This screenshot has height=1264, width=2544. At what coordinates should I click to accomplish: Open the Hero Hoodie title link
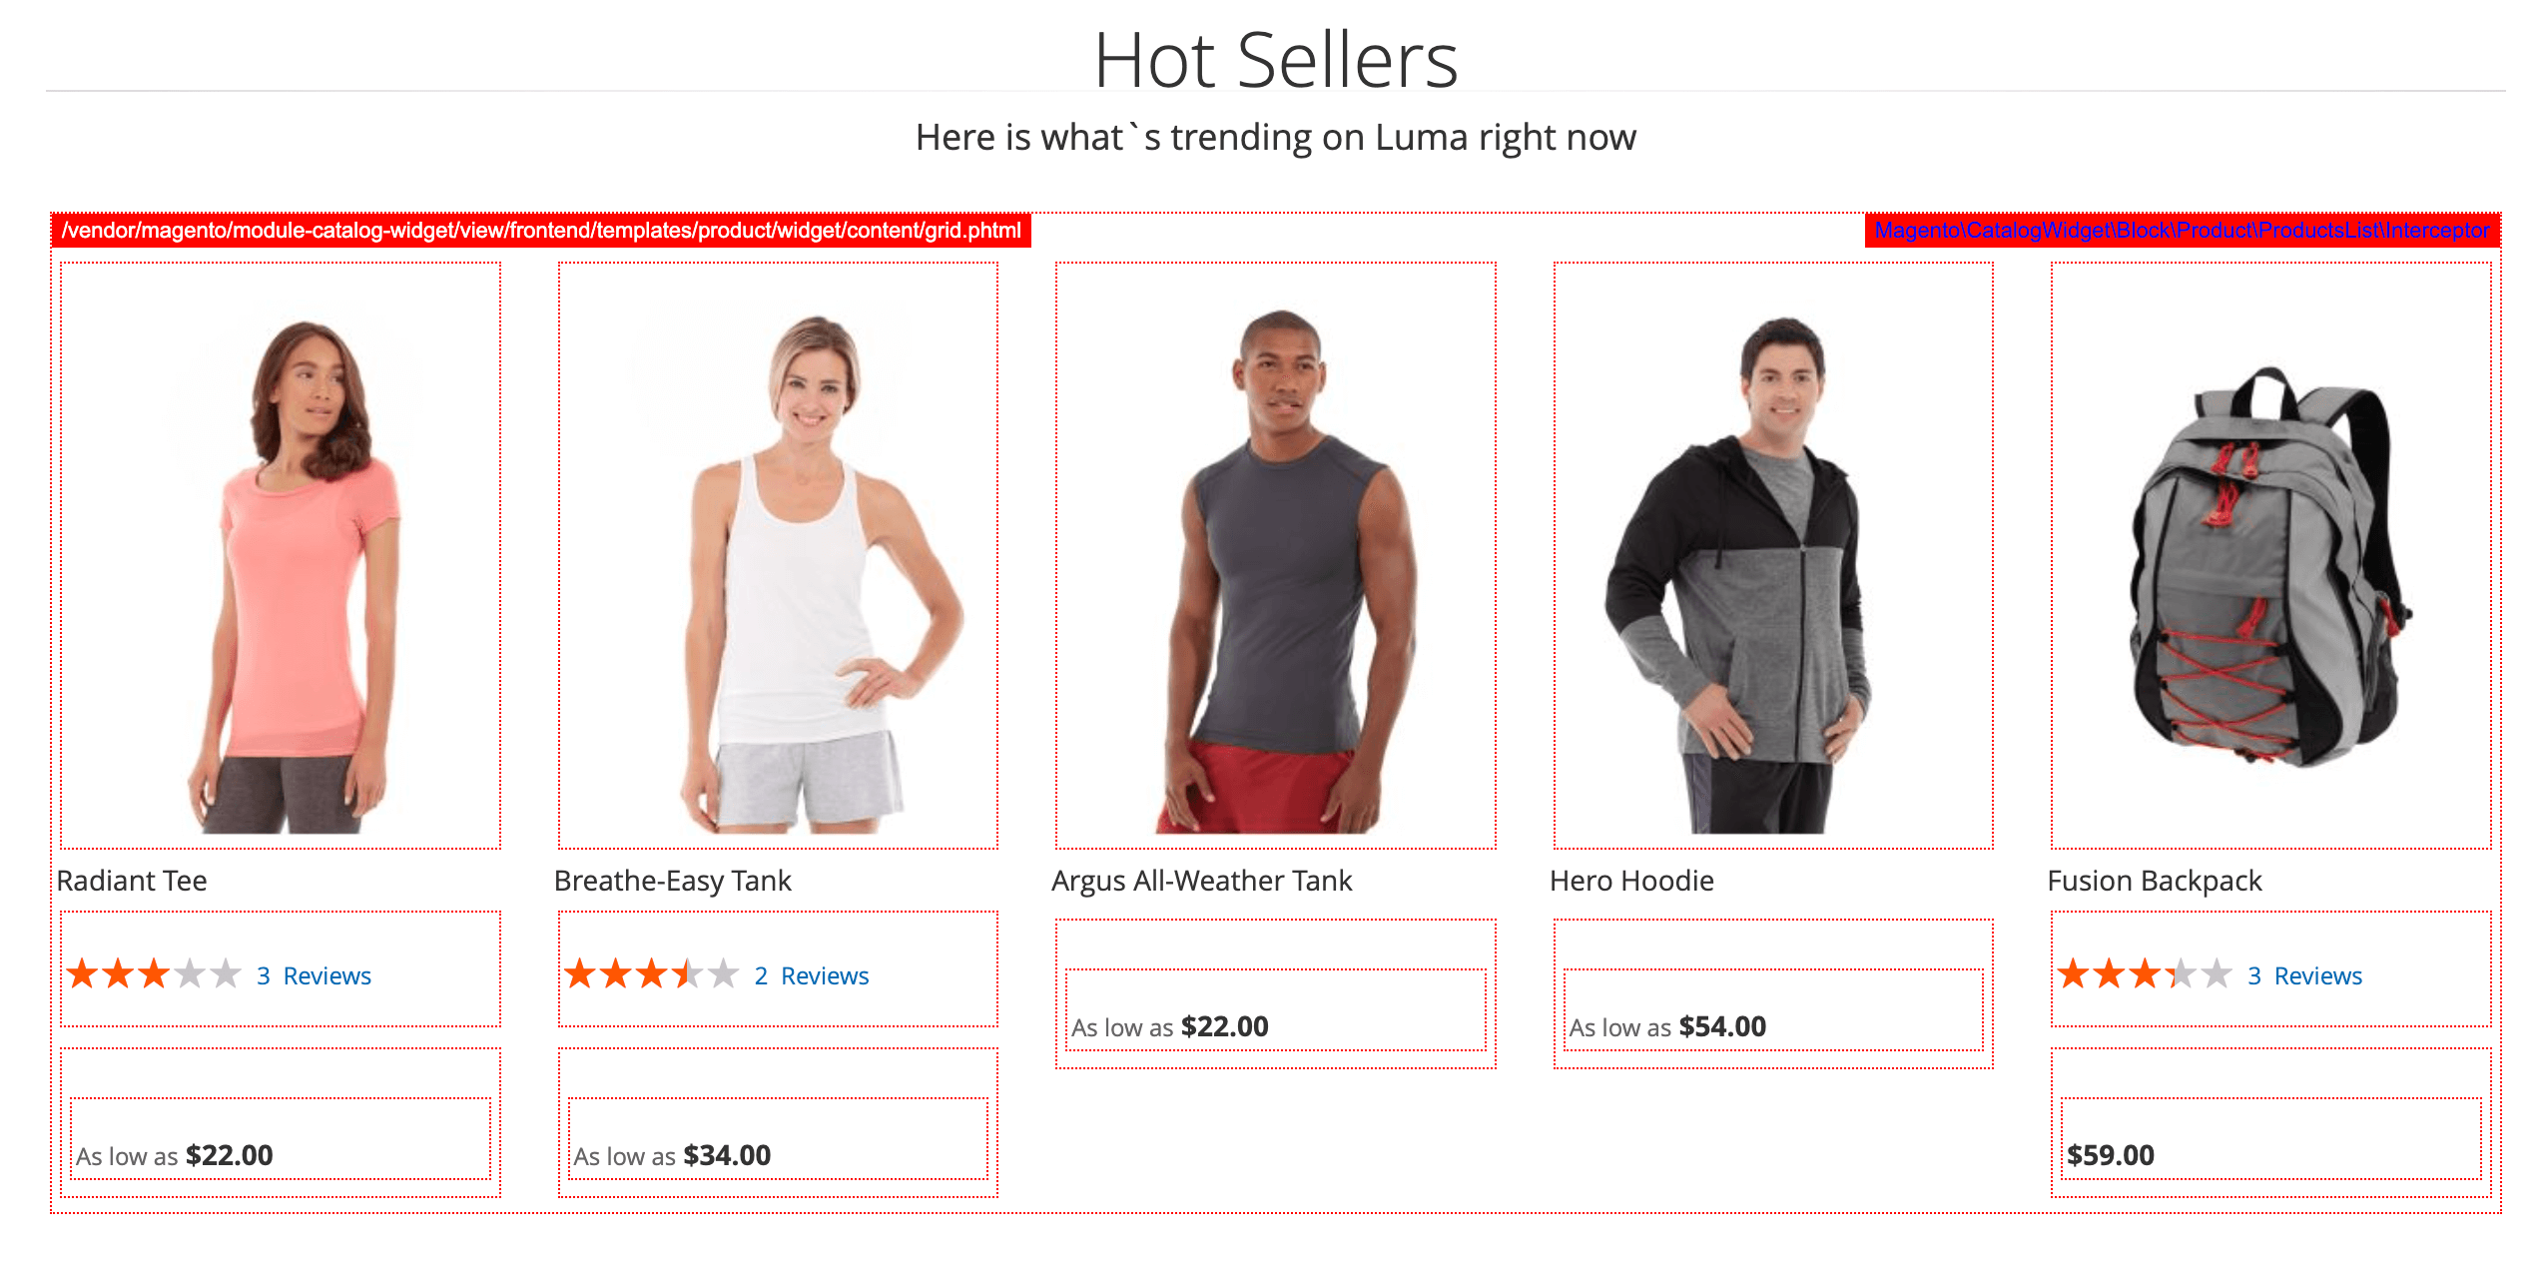pyautogui.click(x=1631, y=881)
